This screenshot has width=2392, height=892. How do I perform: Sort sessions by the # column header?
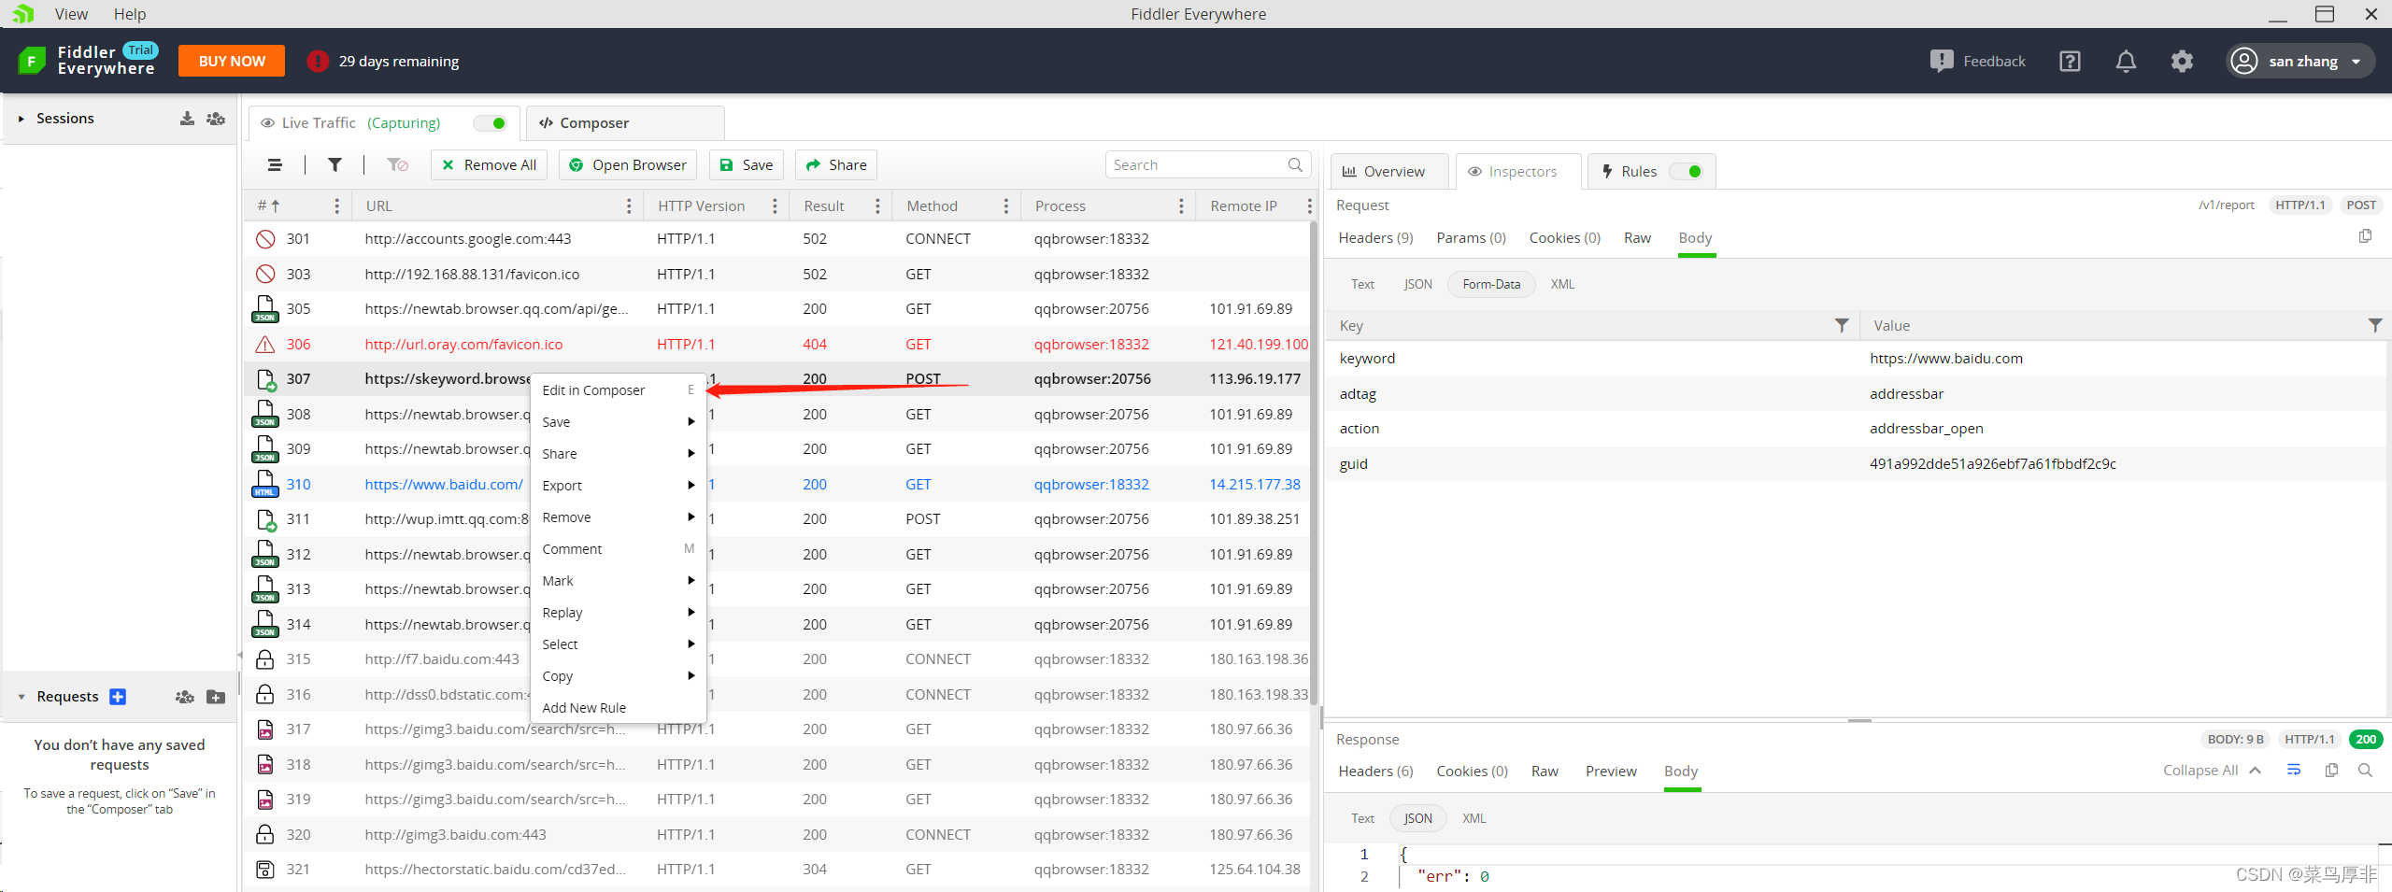point(269,206)
